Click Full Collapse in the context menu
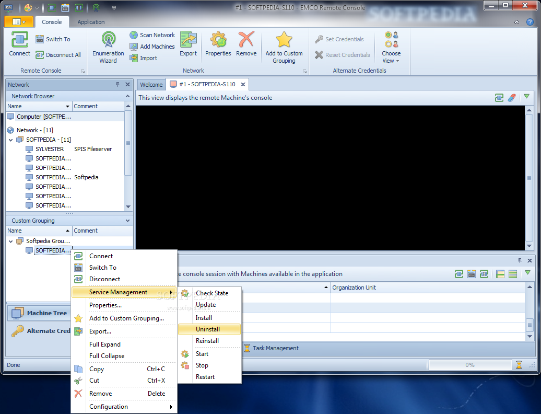Screen dimensions: 541x414 click(124, 355)
